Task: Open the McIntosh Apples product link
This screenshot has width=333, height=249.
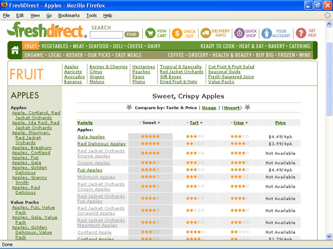Action: (96, 177)
